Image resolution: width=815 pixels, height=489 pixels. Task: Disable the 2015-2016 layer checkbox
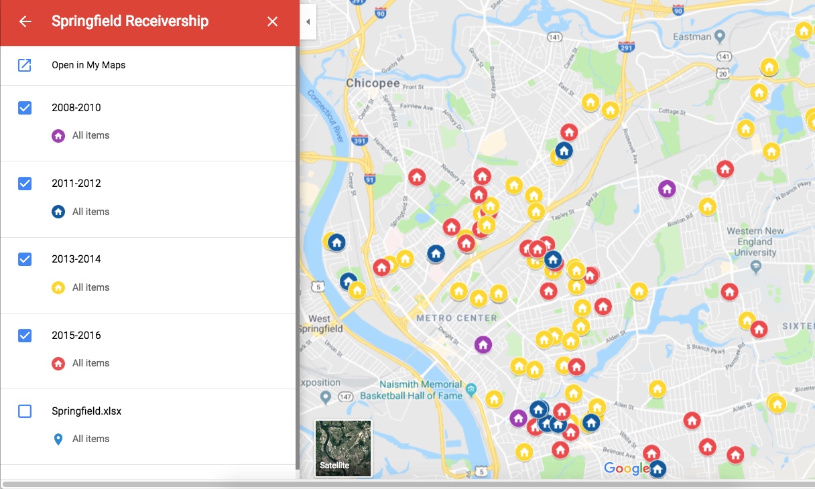[x=25, y=335]
